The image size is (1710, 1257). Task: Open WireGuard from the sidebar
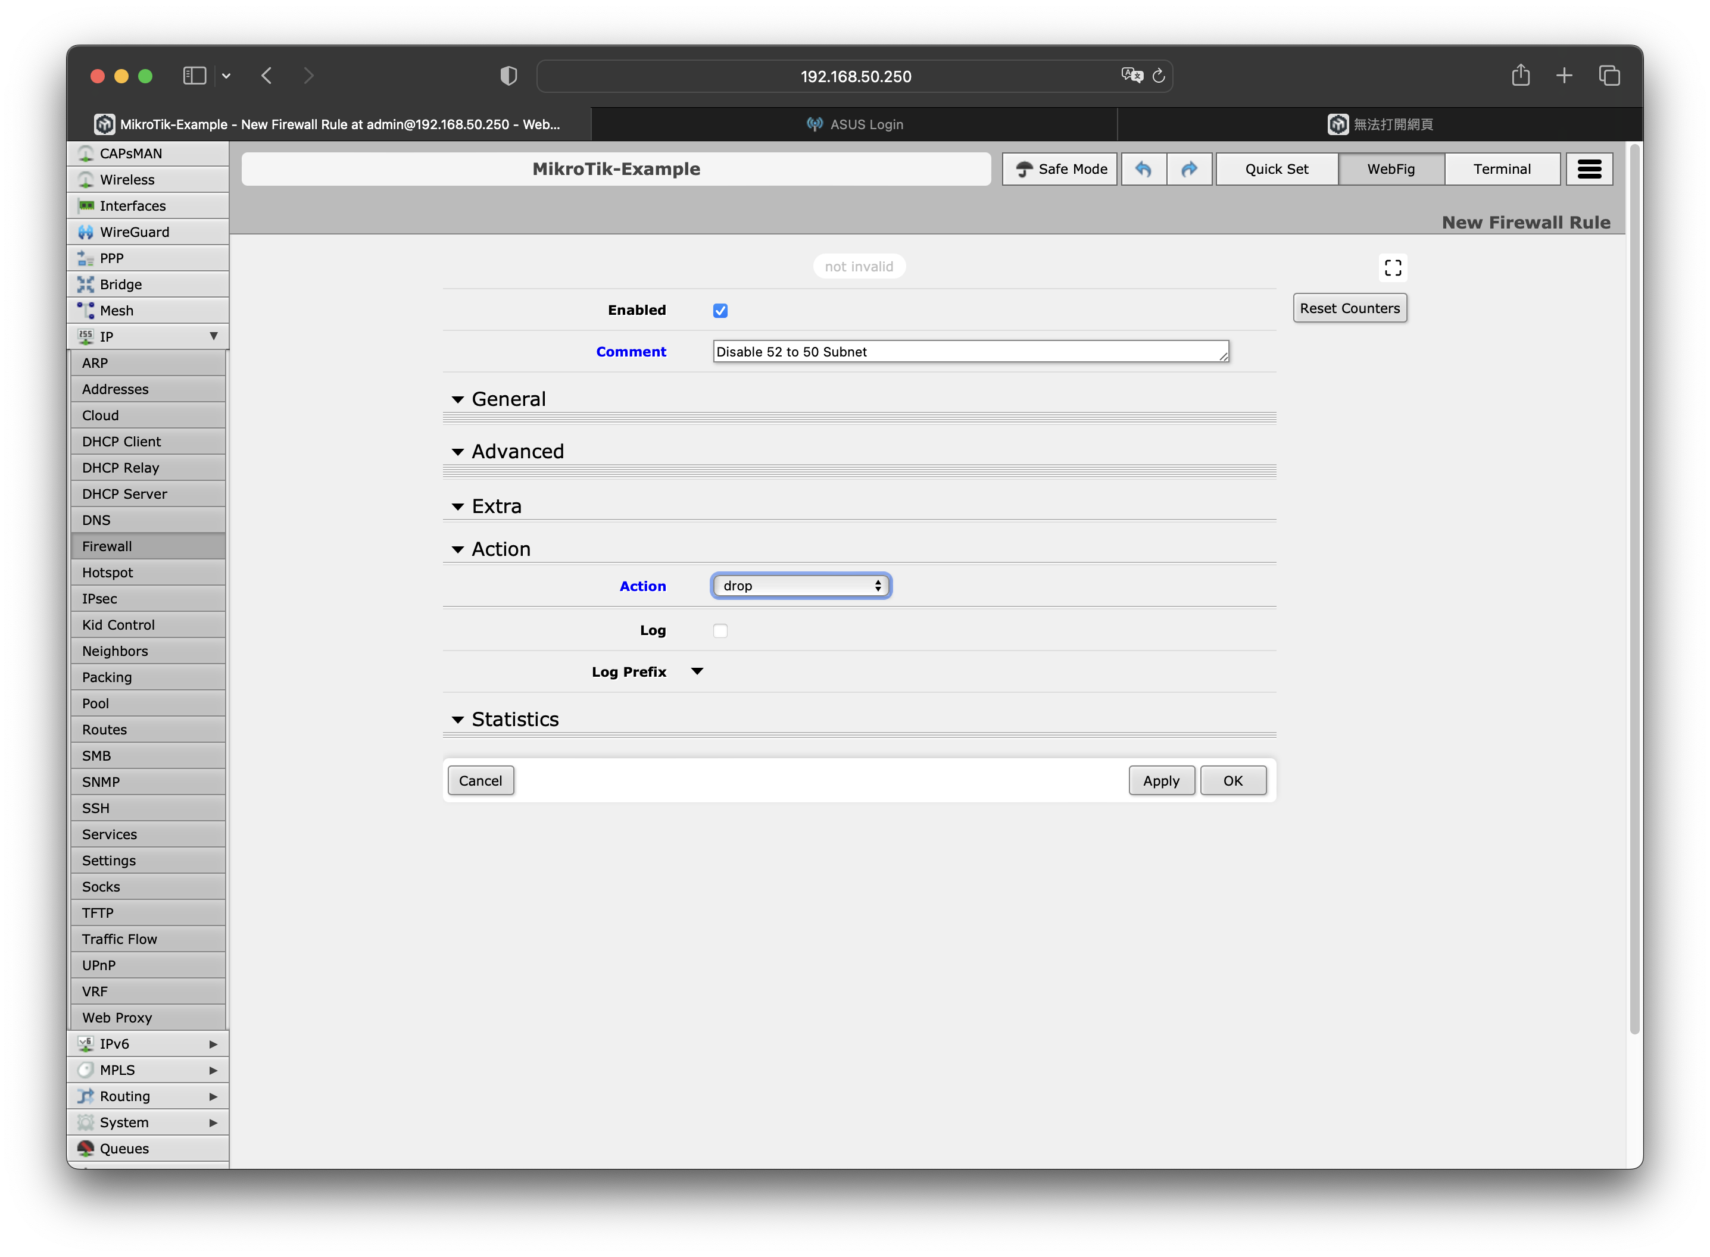coord(134,232)
